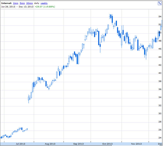The height and width of the screenshot is (146, 163).
Task: Click Oct 2013 on the timeline
Action: pos(107,144)
